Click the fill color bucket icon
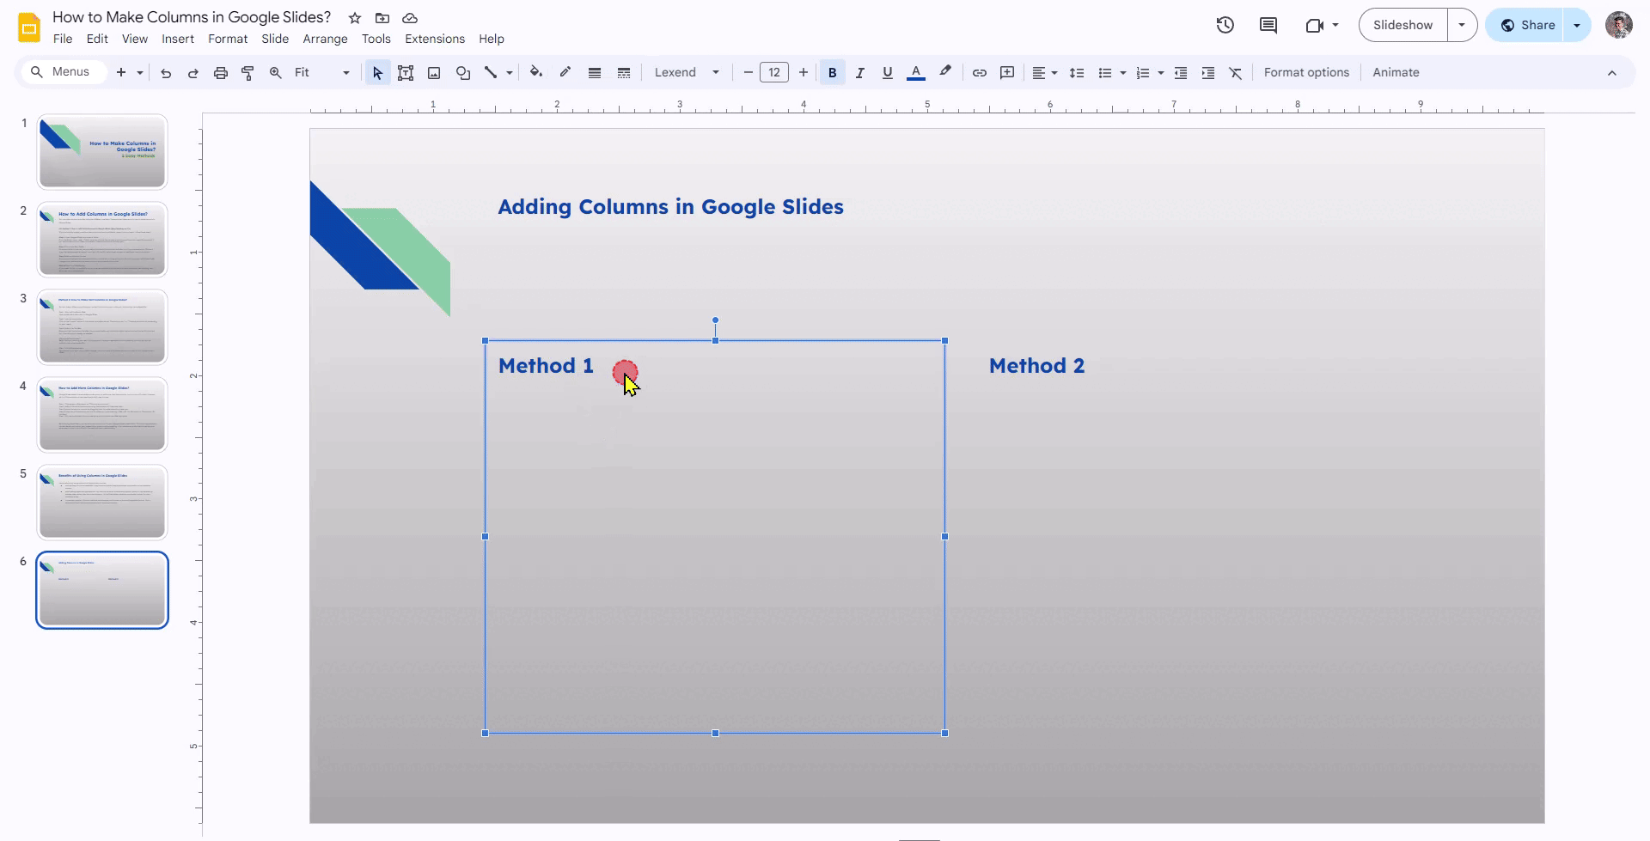This screenshot has width=1650, height=841. pos(536,72)
